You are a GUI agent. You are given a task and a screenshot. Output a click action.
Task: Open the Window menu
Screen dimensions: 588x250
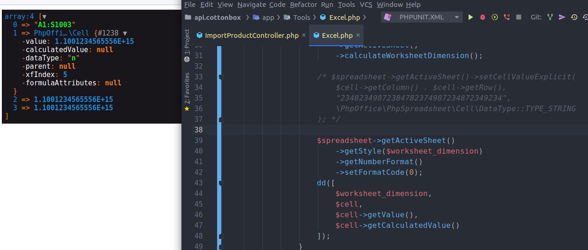coord(390,5)
